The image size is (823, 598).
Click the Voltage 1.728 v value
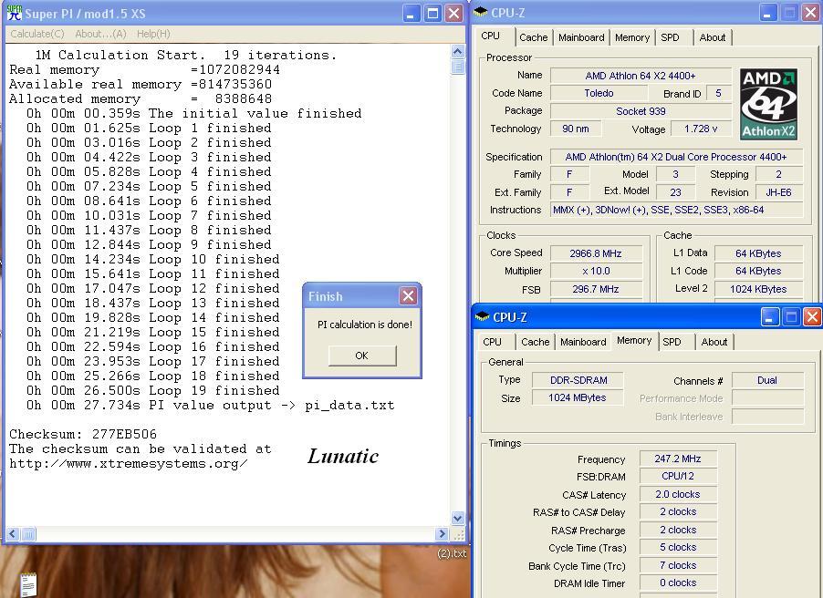(701, 129)
